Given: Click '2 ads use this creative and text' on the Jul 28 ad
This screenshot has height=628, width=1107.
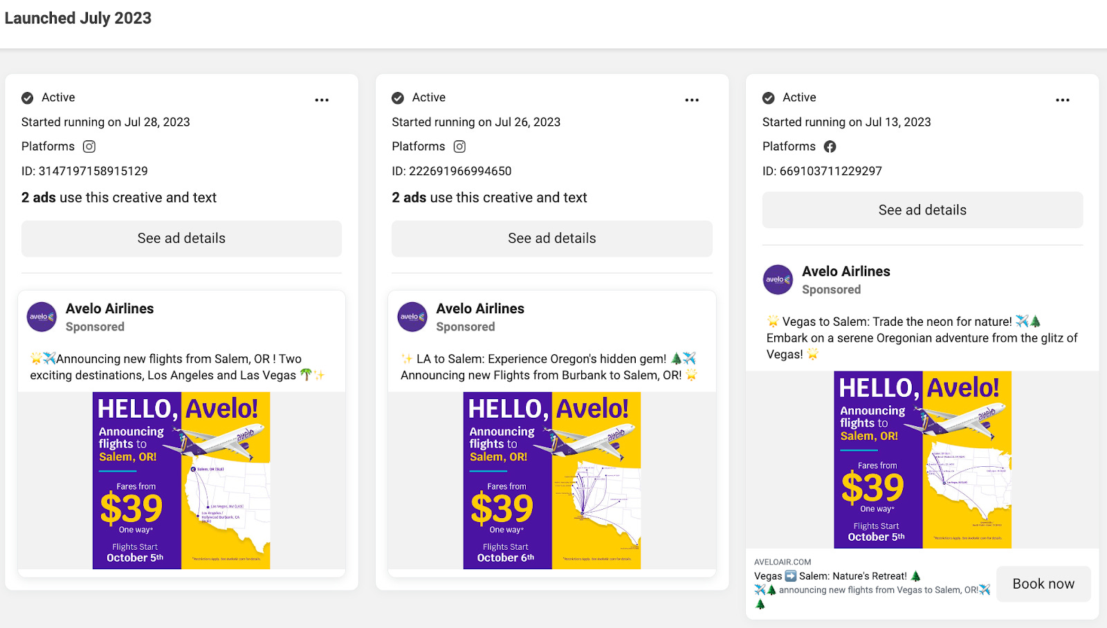Looking at the screenshot, I should click(119, 198).
